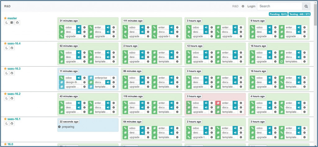Open odoo gear menu, saas-16.3 16 hours ago
Screen dimensions: 318x147
click(x=275, y=78)
